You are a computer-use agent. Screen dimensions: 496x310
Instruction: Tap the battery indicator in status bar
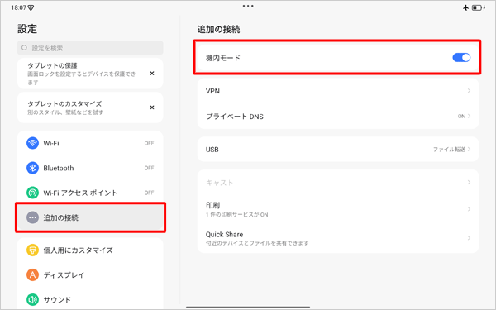coord(477,7)
